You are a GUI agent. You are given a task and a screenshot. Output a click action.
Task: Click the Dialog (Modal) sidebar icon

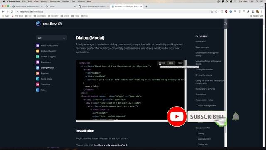[x=38, y=67]
